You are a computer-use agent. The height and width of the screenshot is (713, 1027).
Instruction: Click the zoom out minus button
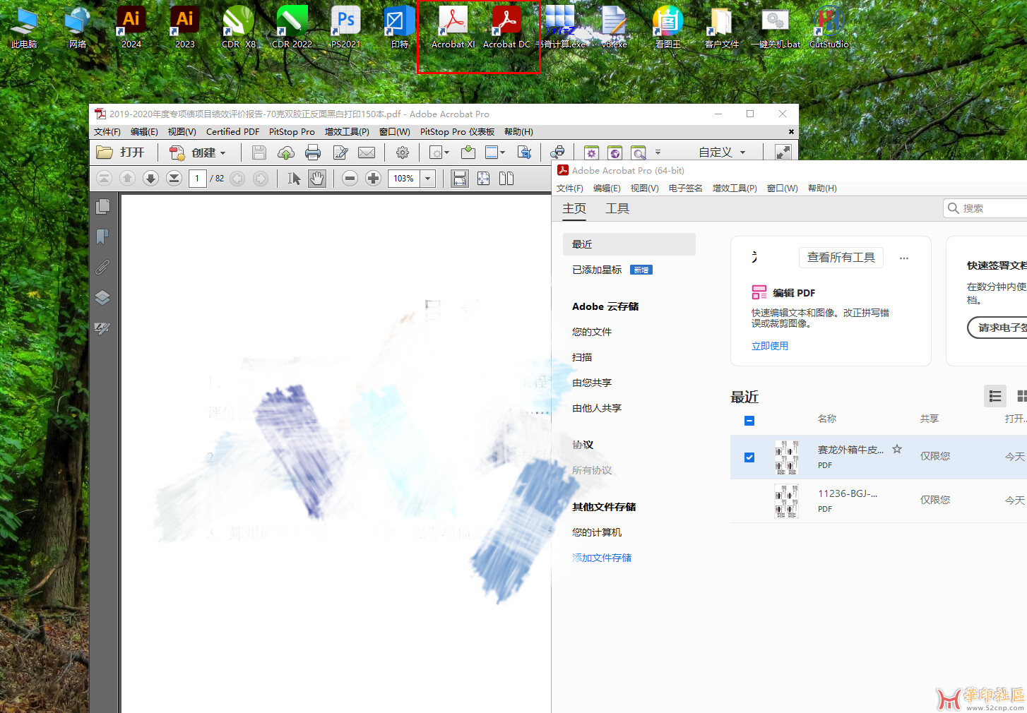point(350,179)
